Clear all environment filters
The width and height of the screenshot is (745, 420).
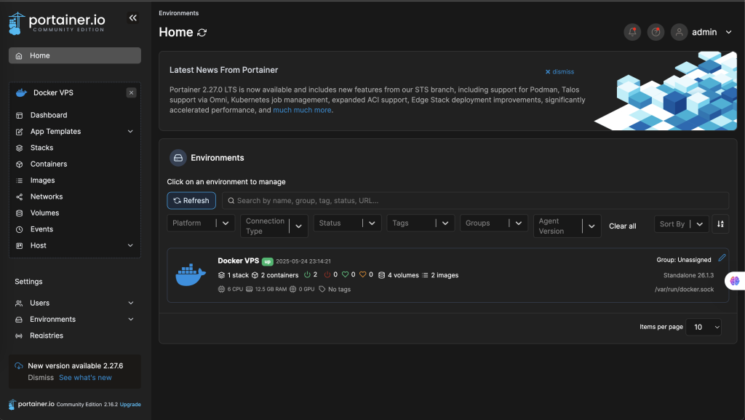(623, 226)
